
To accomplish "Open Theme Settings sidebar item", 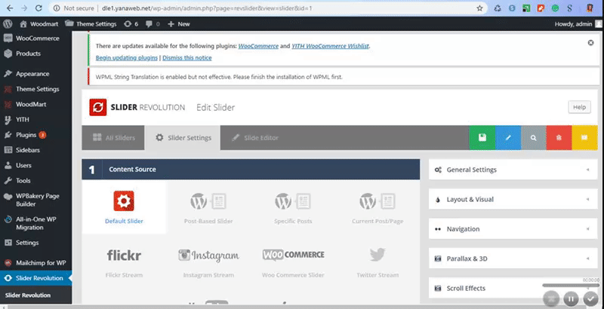I will point(35,89).
